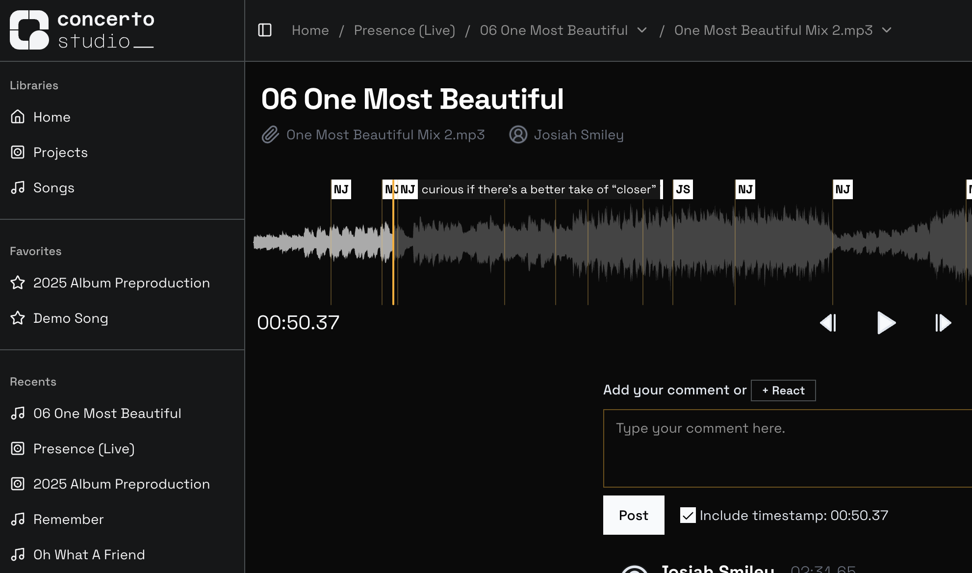Open Projects in sidebar
This screenshot has height=573, width=972.
click(60, 153)
